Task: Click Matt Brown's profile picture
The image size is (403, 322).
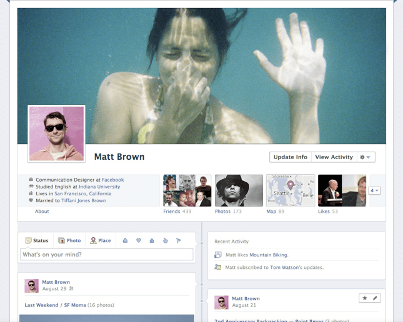Action: (x=56, y=134)
